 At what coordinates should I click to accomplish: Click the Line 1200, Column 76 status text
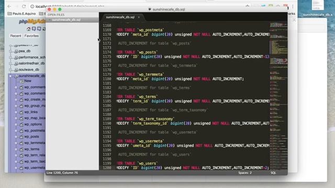tap(62, 173)
